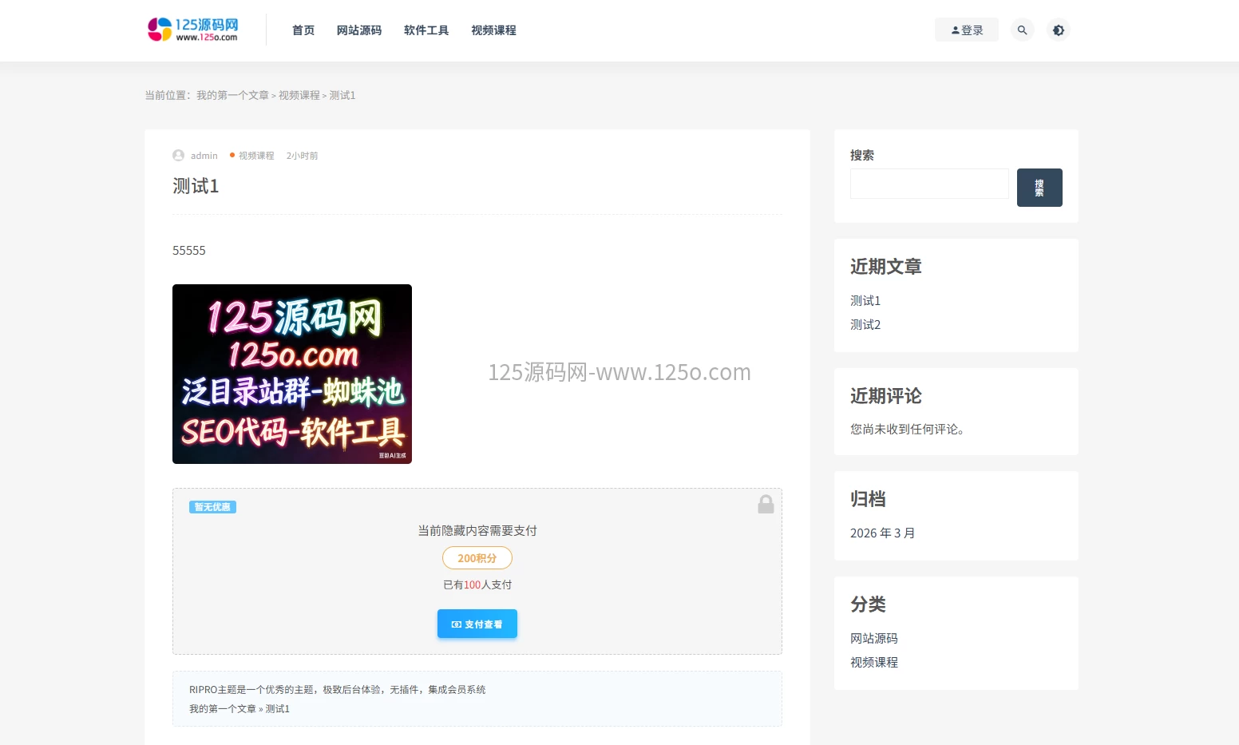Open the 首页 menu item
The height and width of the screenshot is (745, 1239).
click(x=303, y=30)
